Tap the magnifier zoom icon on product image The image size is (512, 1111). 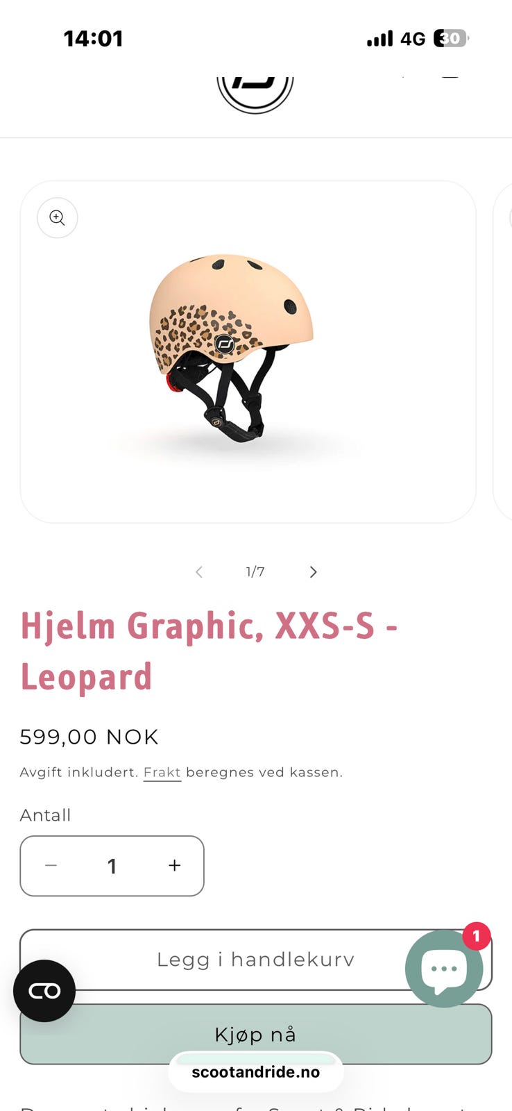click(57, 218)
